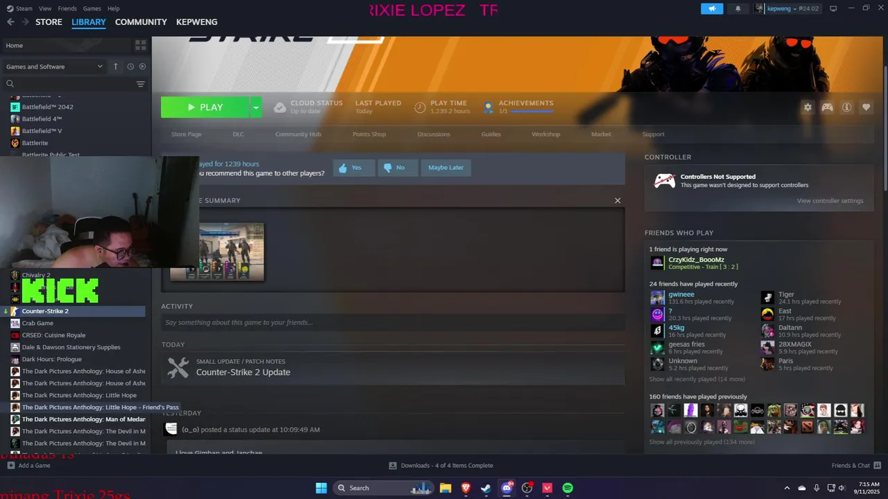Click the library search field
Image resolution: width=888 pixels, height=499 pixels.
(69, 84)
